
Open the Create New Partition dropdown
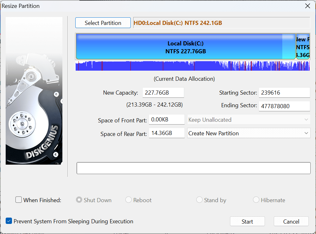[249, 133]
